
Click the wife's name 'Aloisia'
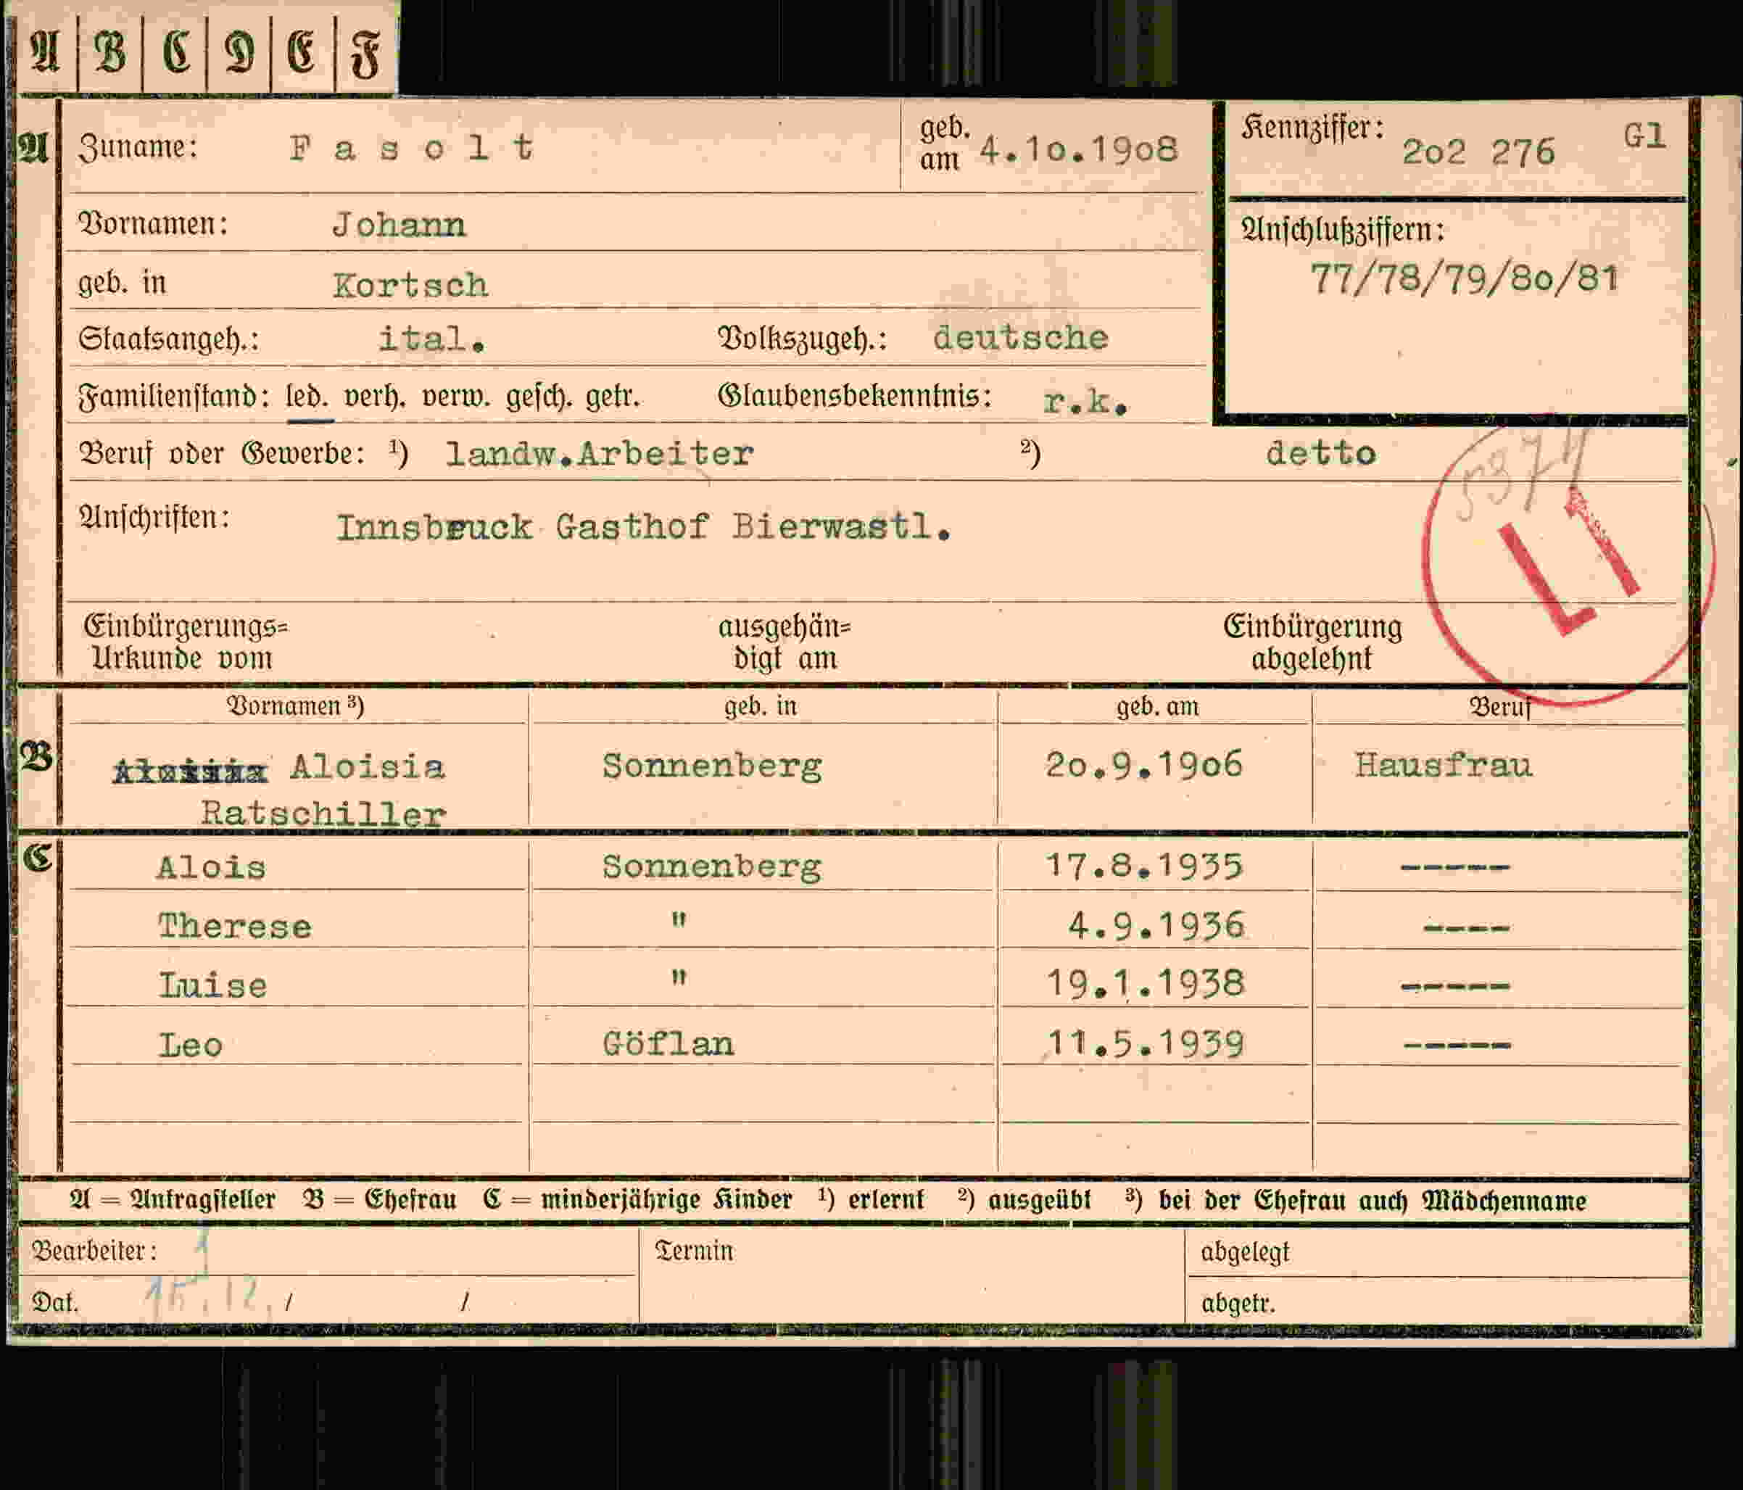(x=367, y=767)
